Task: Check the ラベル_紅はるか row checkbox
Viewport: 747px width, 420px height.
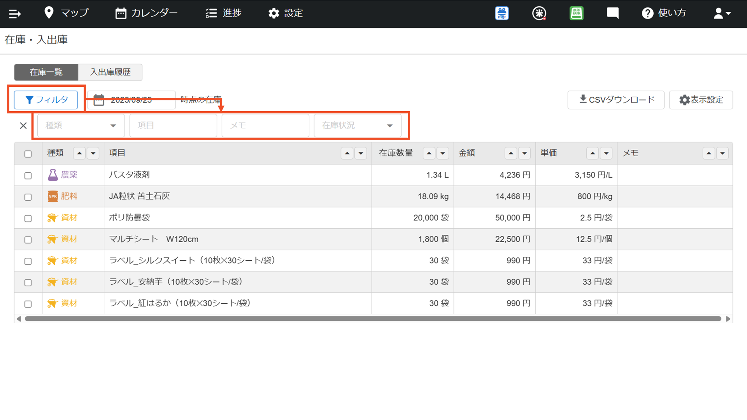Action: pos(28,304)
